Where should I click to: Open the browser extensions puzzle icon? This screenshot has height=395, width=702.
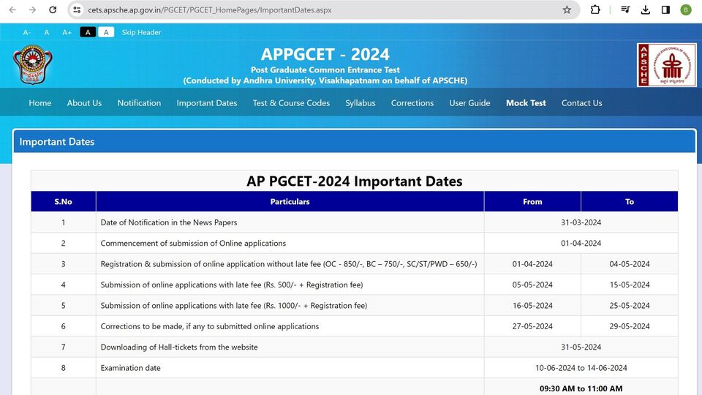tap(595, 10)
